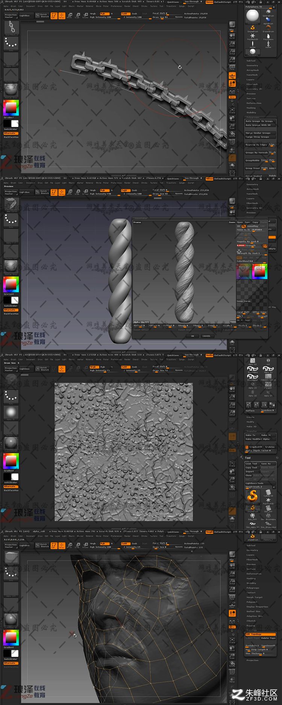This screenshot has height=705, width=282.
Task: Toggle Draw mode in chain window toolbar
Action: pyautogui.click(x=61, y=15)
